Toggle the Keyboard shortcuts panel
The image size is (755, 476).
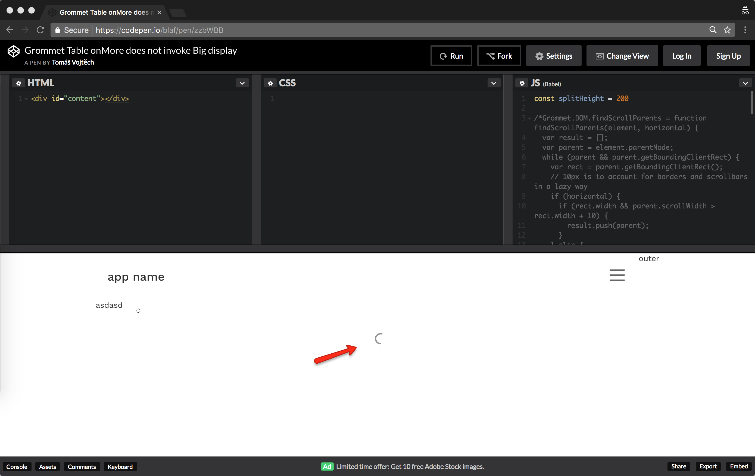[120, 466]
